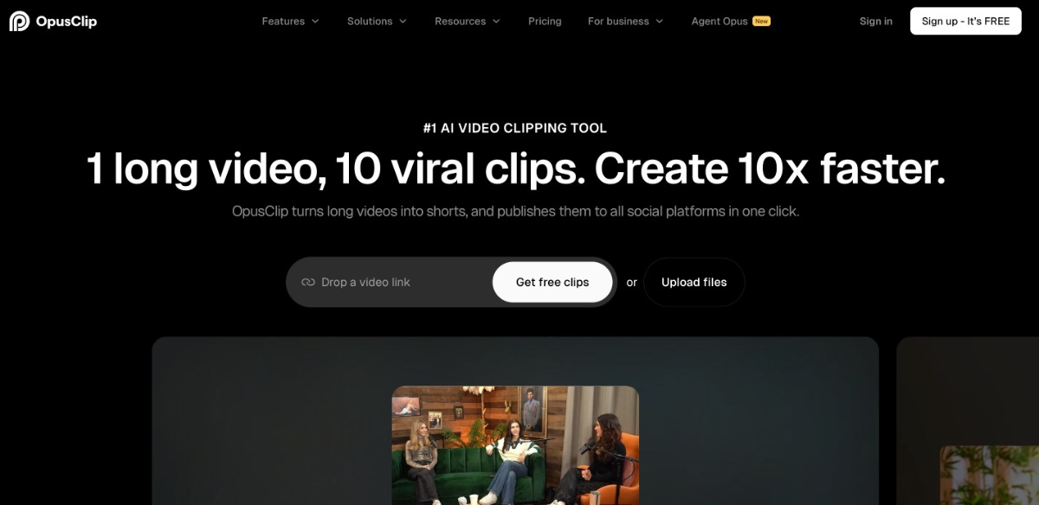
Task: Expand the Solutions dropdown chevron
Action: [x=403, y=21]
